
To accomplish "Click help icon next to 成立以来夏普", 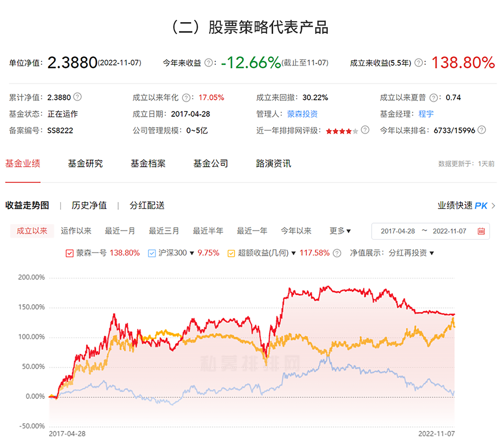I will point(433,98).
